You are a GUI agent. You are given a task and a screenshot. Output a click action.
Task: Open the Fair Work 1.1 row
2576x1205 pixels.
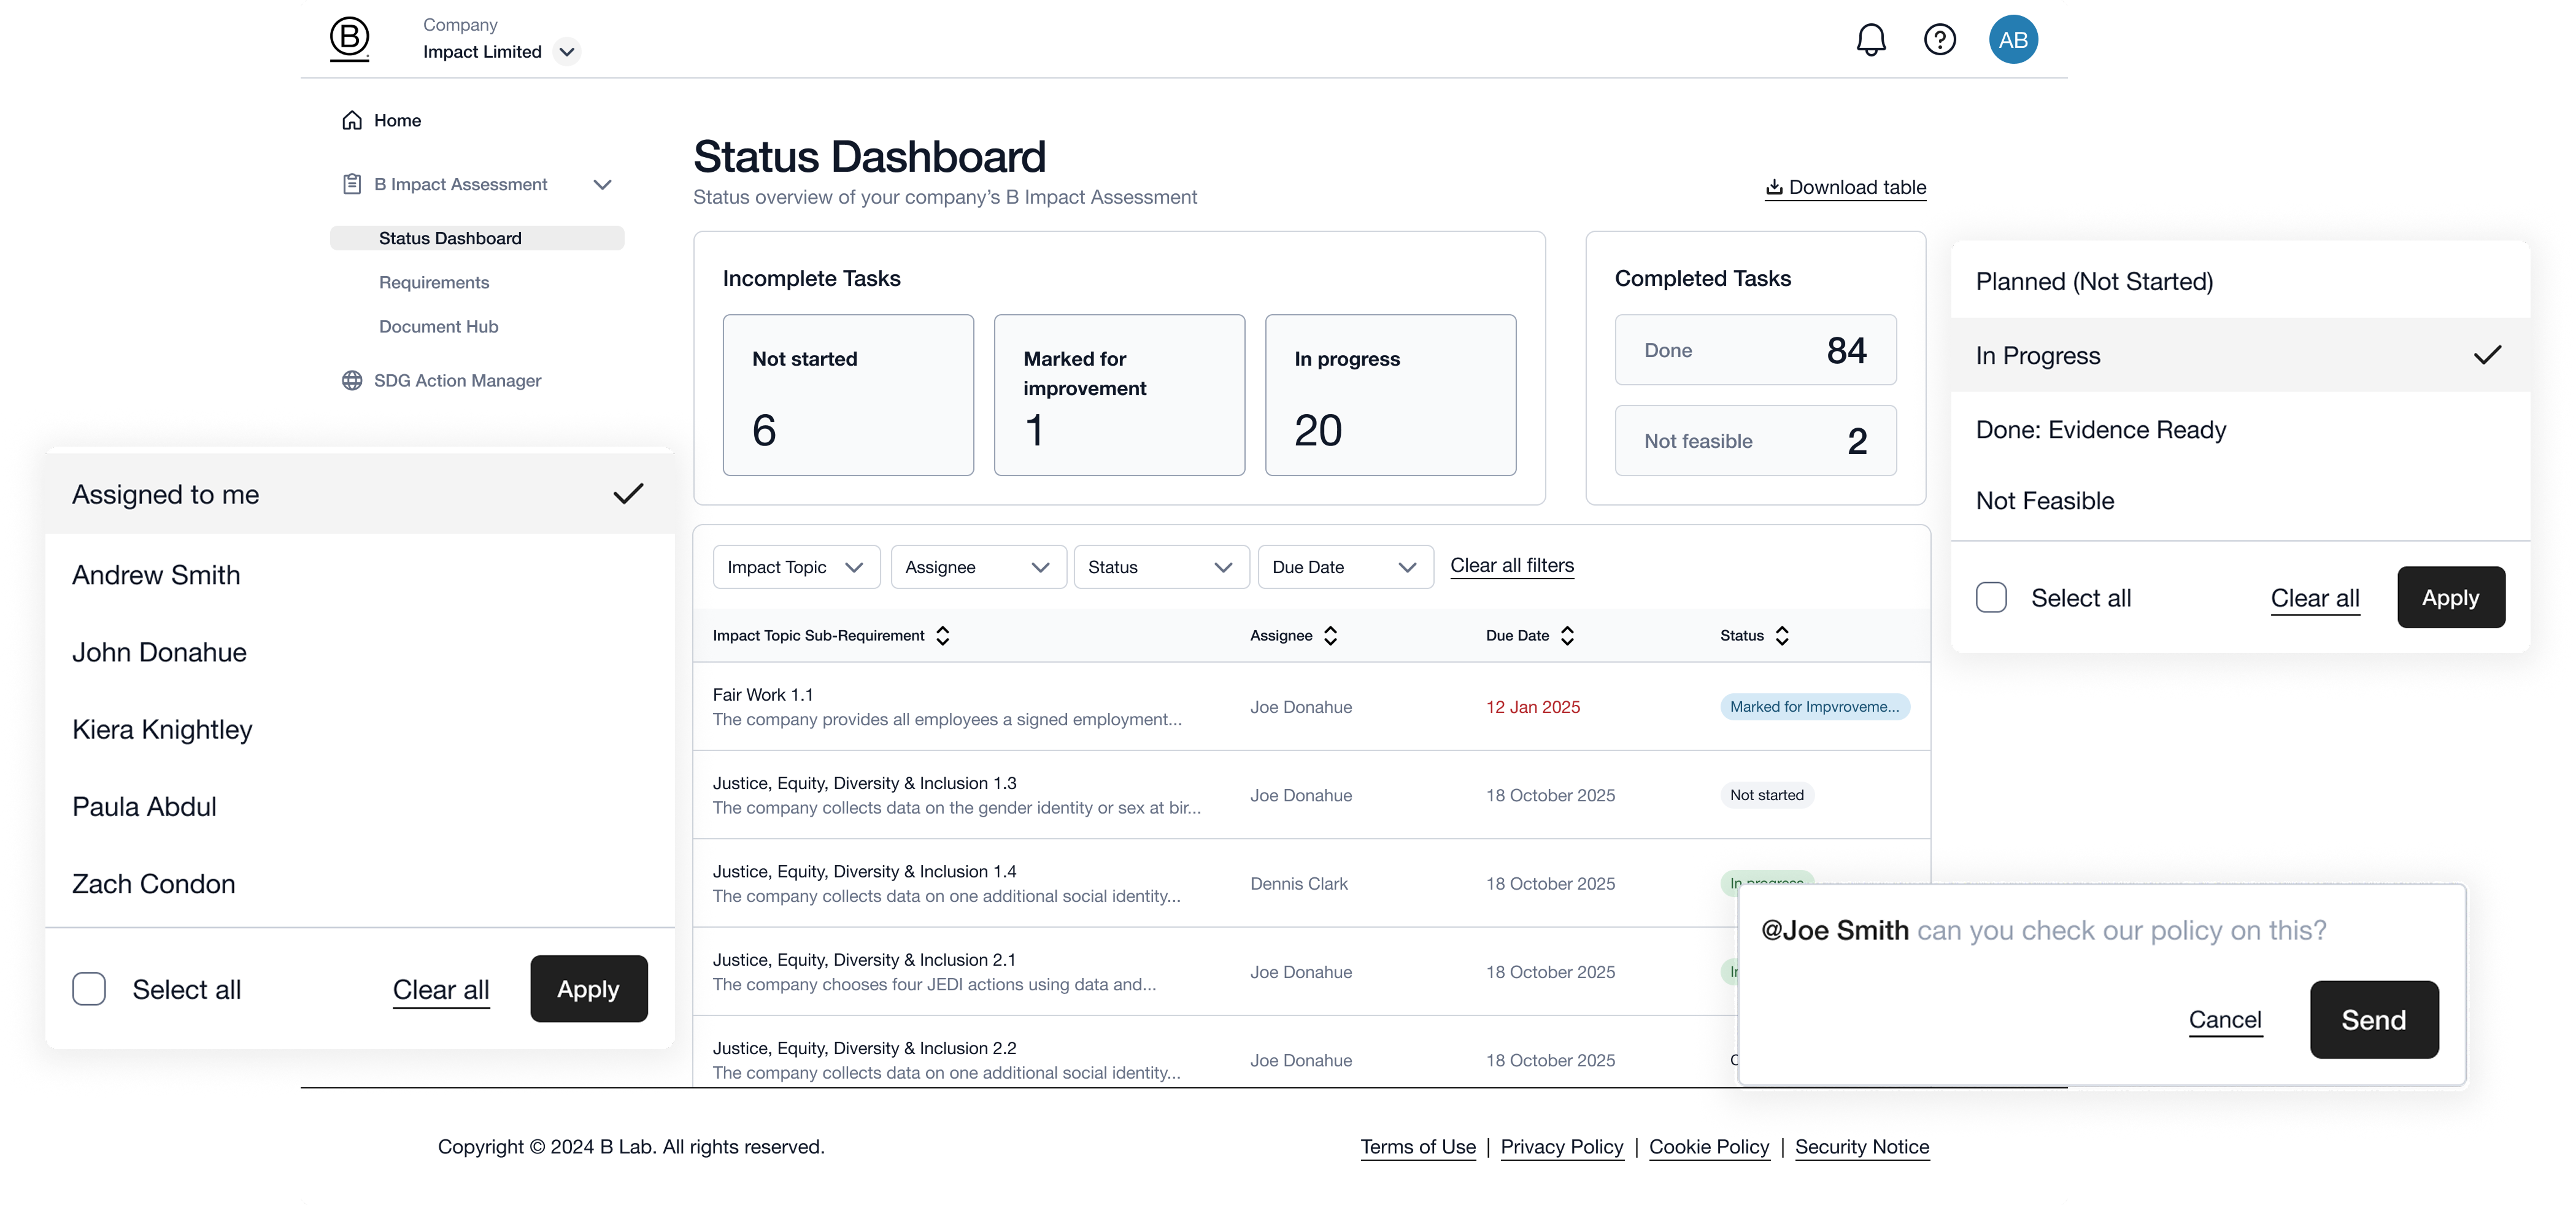tap(1311, 706)
